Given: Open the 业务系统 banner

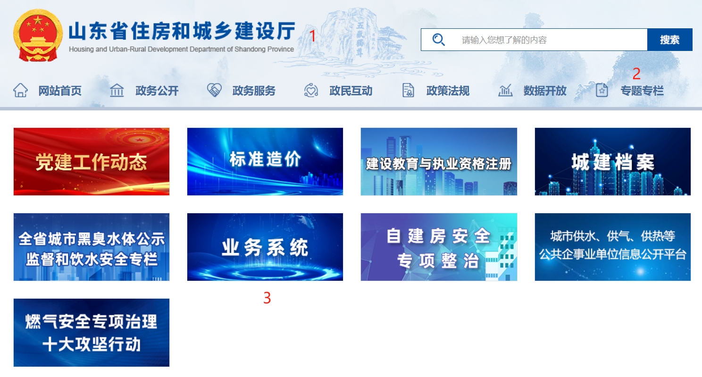Looking at the screenshot, I should tap(265, 247).
